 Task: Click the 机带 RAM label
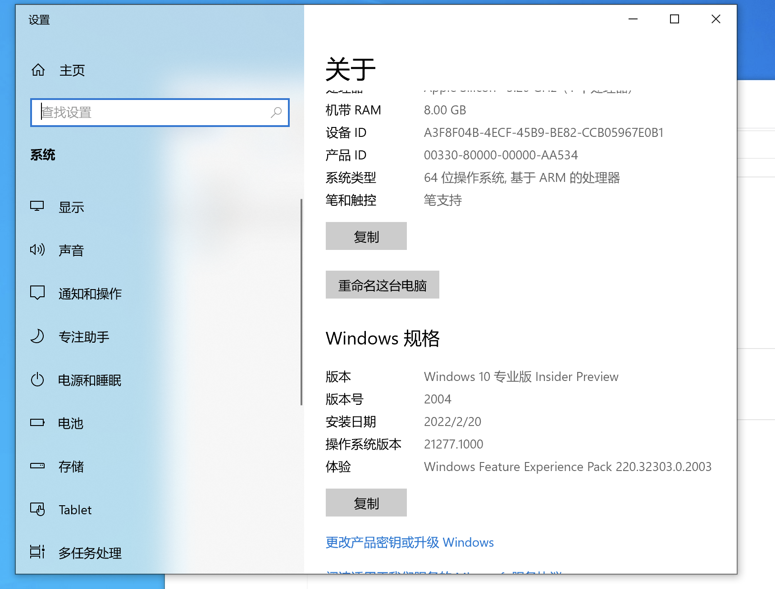tap(353, 110)
